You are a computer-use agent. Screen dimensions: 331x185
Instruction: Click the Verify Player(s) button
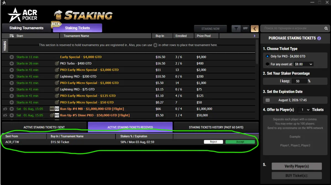click(297, 166)
